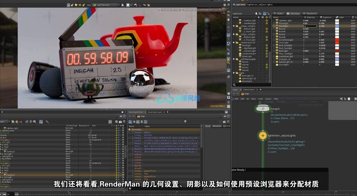Click the gear icon in Scene Graph Tree toolbar
Viewport: 357px width, 196px height.
point(116,122)
